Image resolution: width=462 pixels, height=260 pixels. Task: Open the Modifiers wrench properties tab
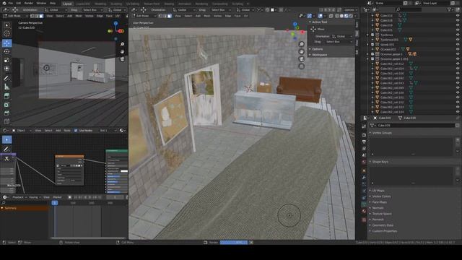[364, 177]
